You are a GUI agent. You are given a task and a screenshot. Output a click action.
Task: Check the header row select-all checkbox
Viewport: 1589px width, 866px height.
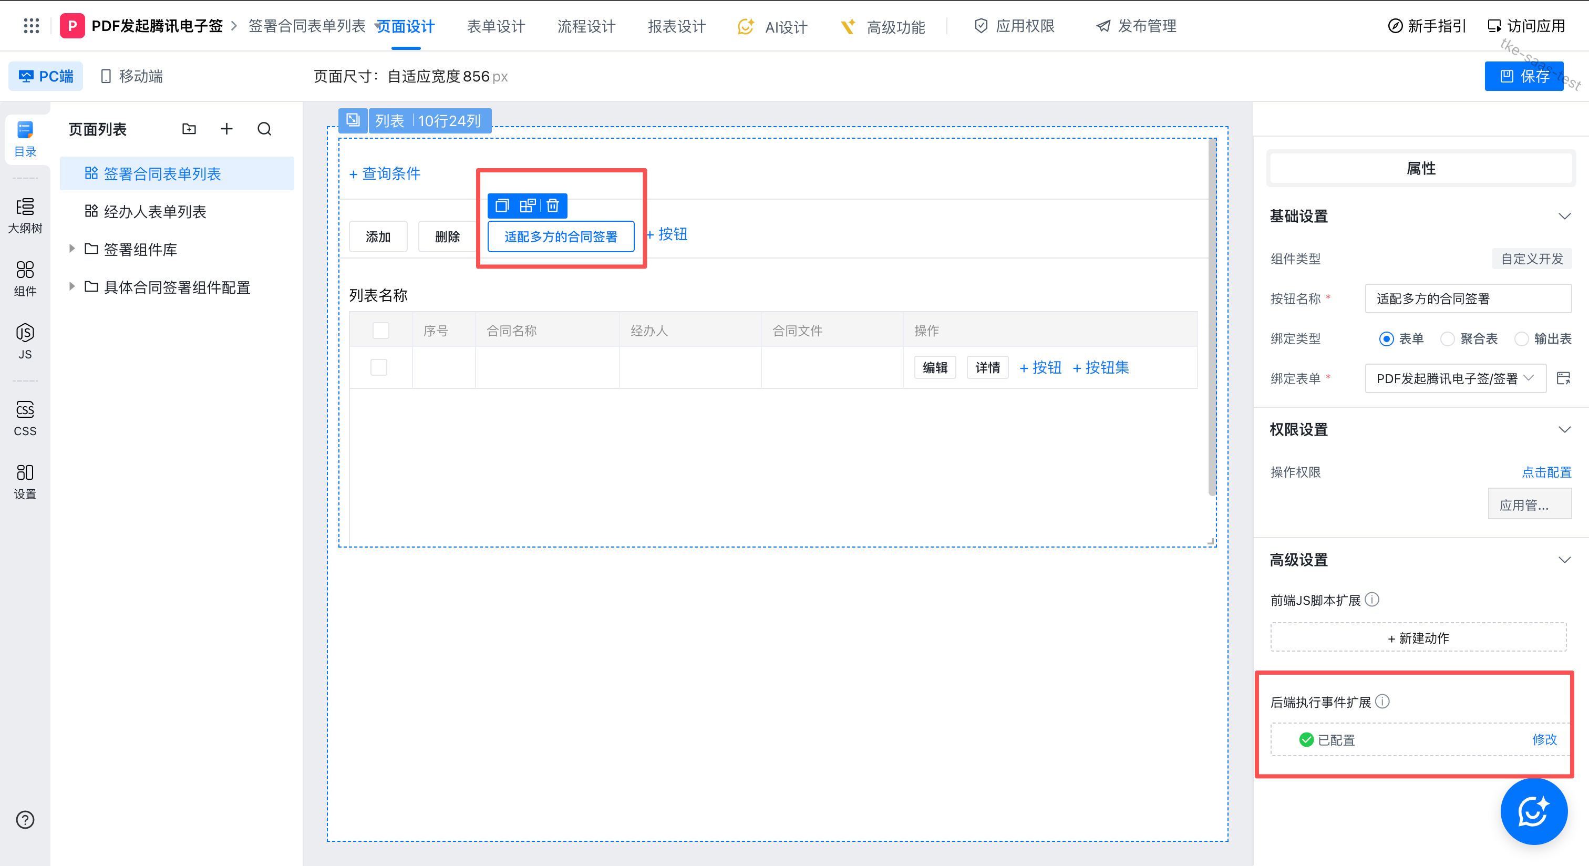click(x=380, y=331)
